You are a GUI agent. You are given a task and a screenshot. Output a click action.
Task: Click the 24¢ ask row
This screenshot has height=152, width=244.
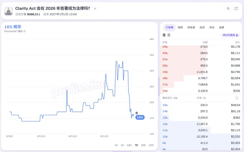click(201, 47)
